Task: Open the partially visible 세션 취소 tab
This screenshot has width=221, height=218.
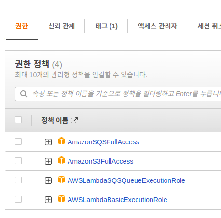Action: [x=209, y=26]
